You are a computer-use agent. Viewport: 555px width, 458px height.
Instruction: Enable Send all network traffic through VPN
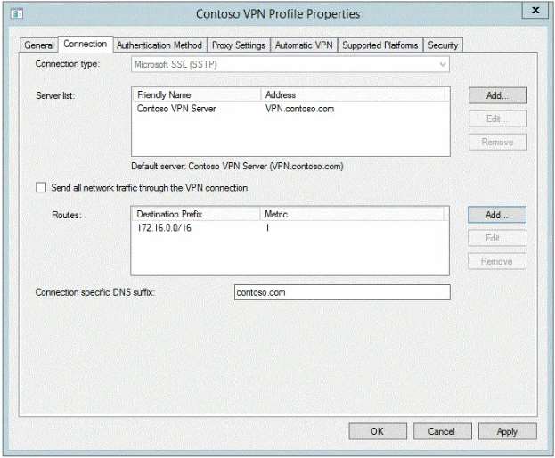tap(41, 187)
